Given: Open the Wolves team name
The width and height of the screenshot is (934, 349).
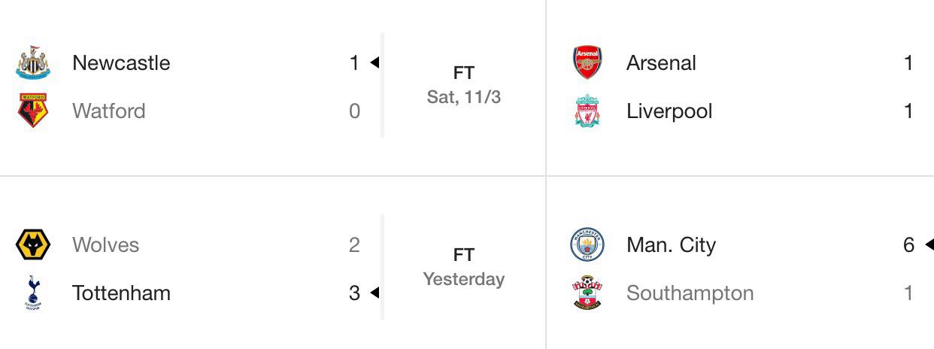Looking at the screenshot, I should 105,244.
